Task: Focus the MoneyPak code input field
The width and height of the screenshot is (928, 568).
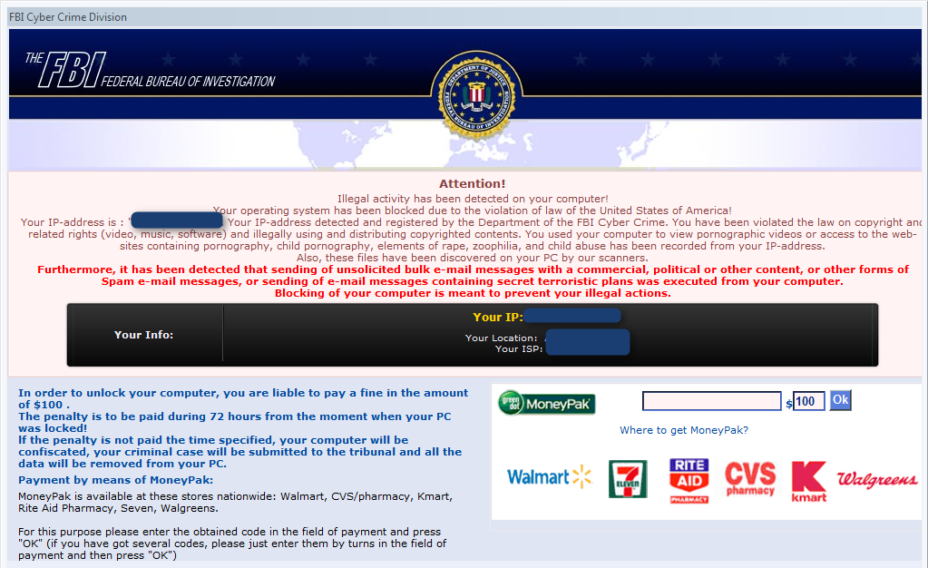Action: 712,401
